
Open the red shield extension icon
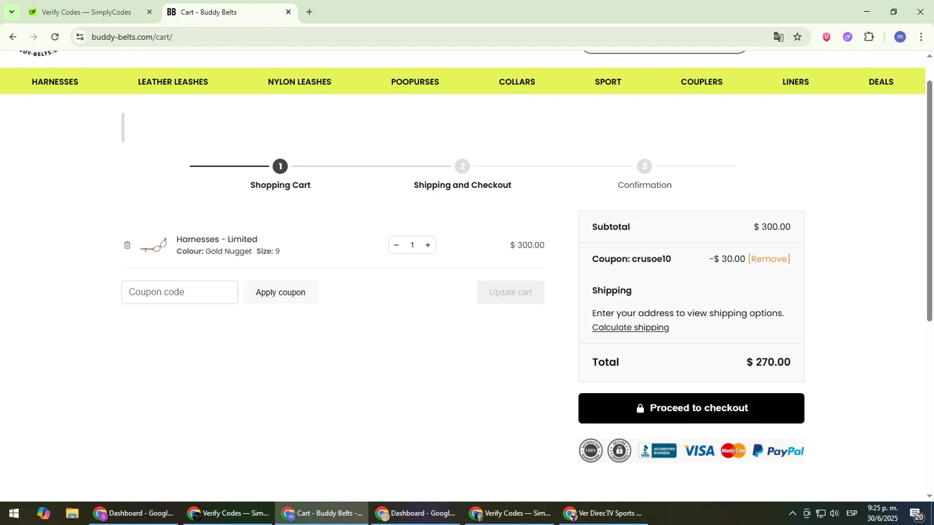point(826,37)
